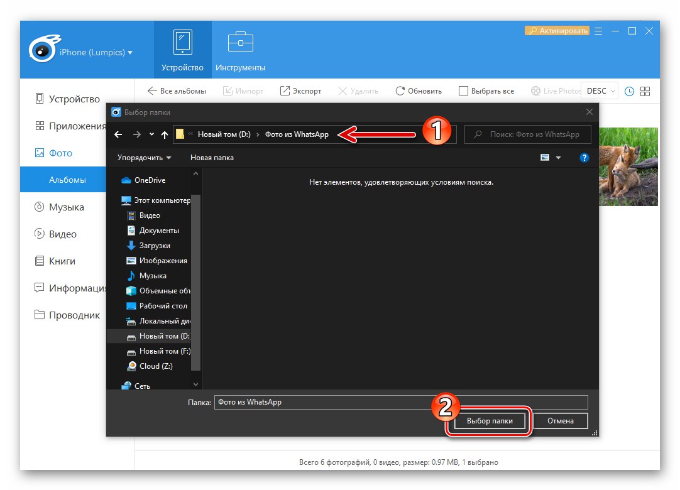
Task: Select Локальный диск in tree
Action: 158,321
